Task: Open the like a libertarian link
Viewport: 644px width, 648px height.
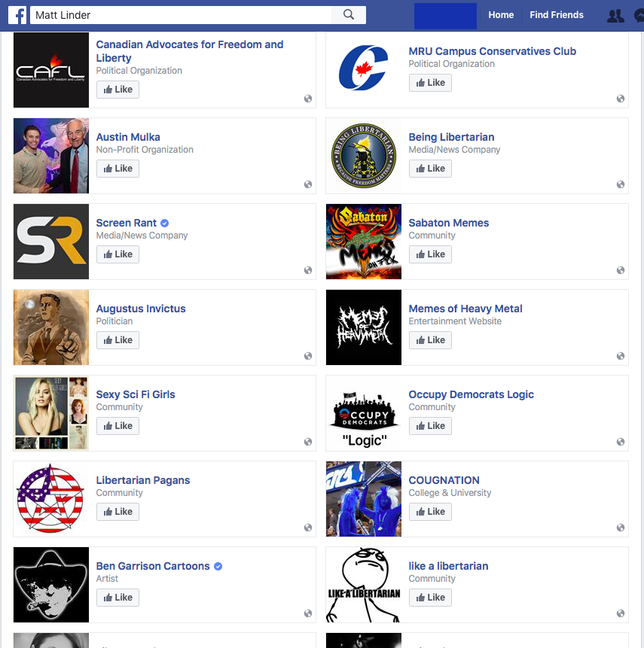Action: [448, 566]
